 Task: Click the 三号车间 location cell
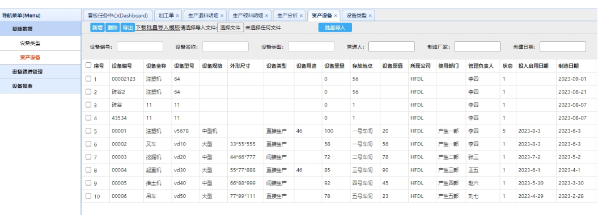pos(362,170)
